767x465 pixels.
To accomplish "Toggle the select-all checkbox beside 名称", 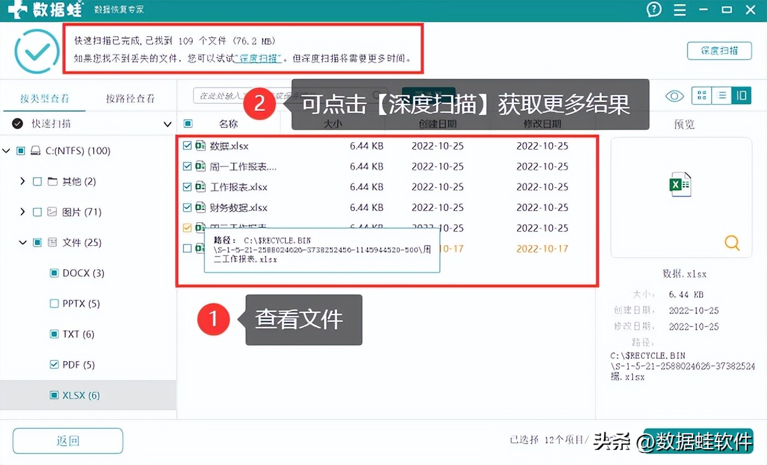I will (188, 124).
